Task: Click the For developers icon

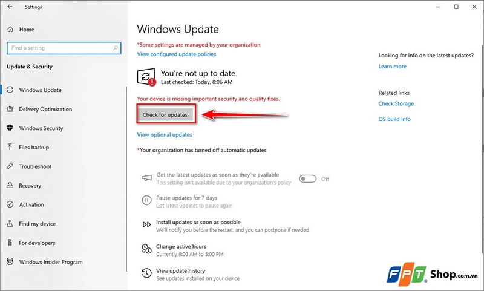Action: pyautogui.click(x=10, y=243)
